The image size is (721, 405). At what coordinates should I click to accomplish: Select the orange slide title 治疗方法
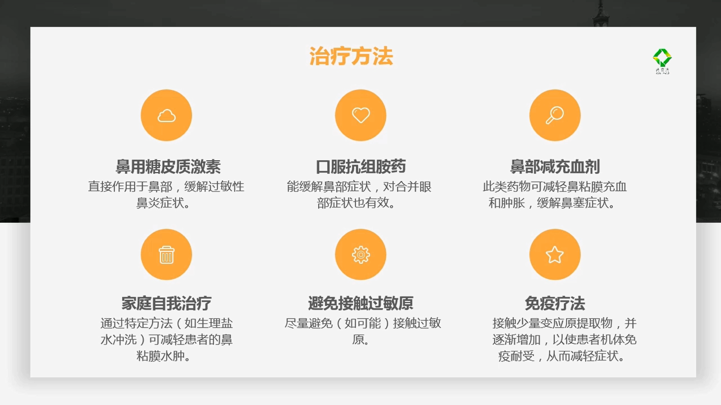[x=351, y=57]
